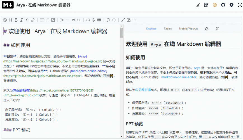Toggle bold formatting
This screenshot has width=243, height=140.
16,20
